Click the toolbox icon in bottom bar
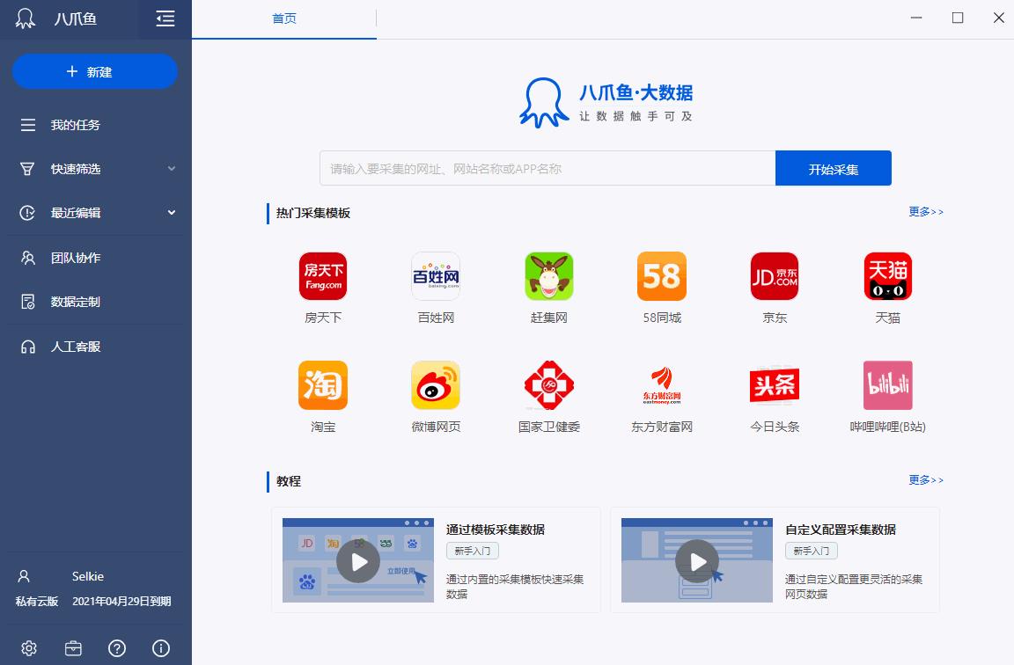The height and width of the screenshot is (665, 1014). pos(73,648)
